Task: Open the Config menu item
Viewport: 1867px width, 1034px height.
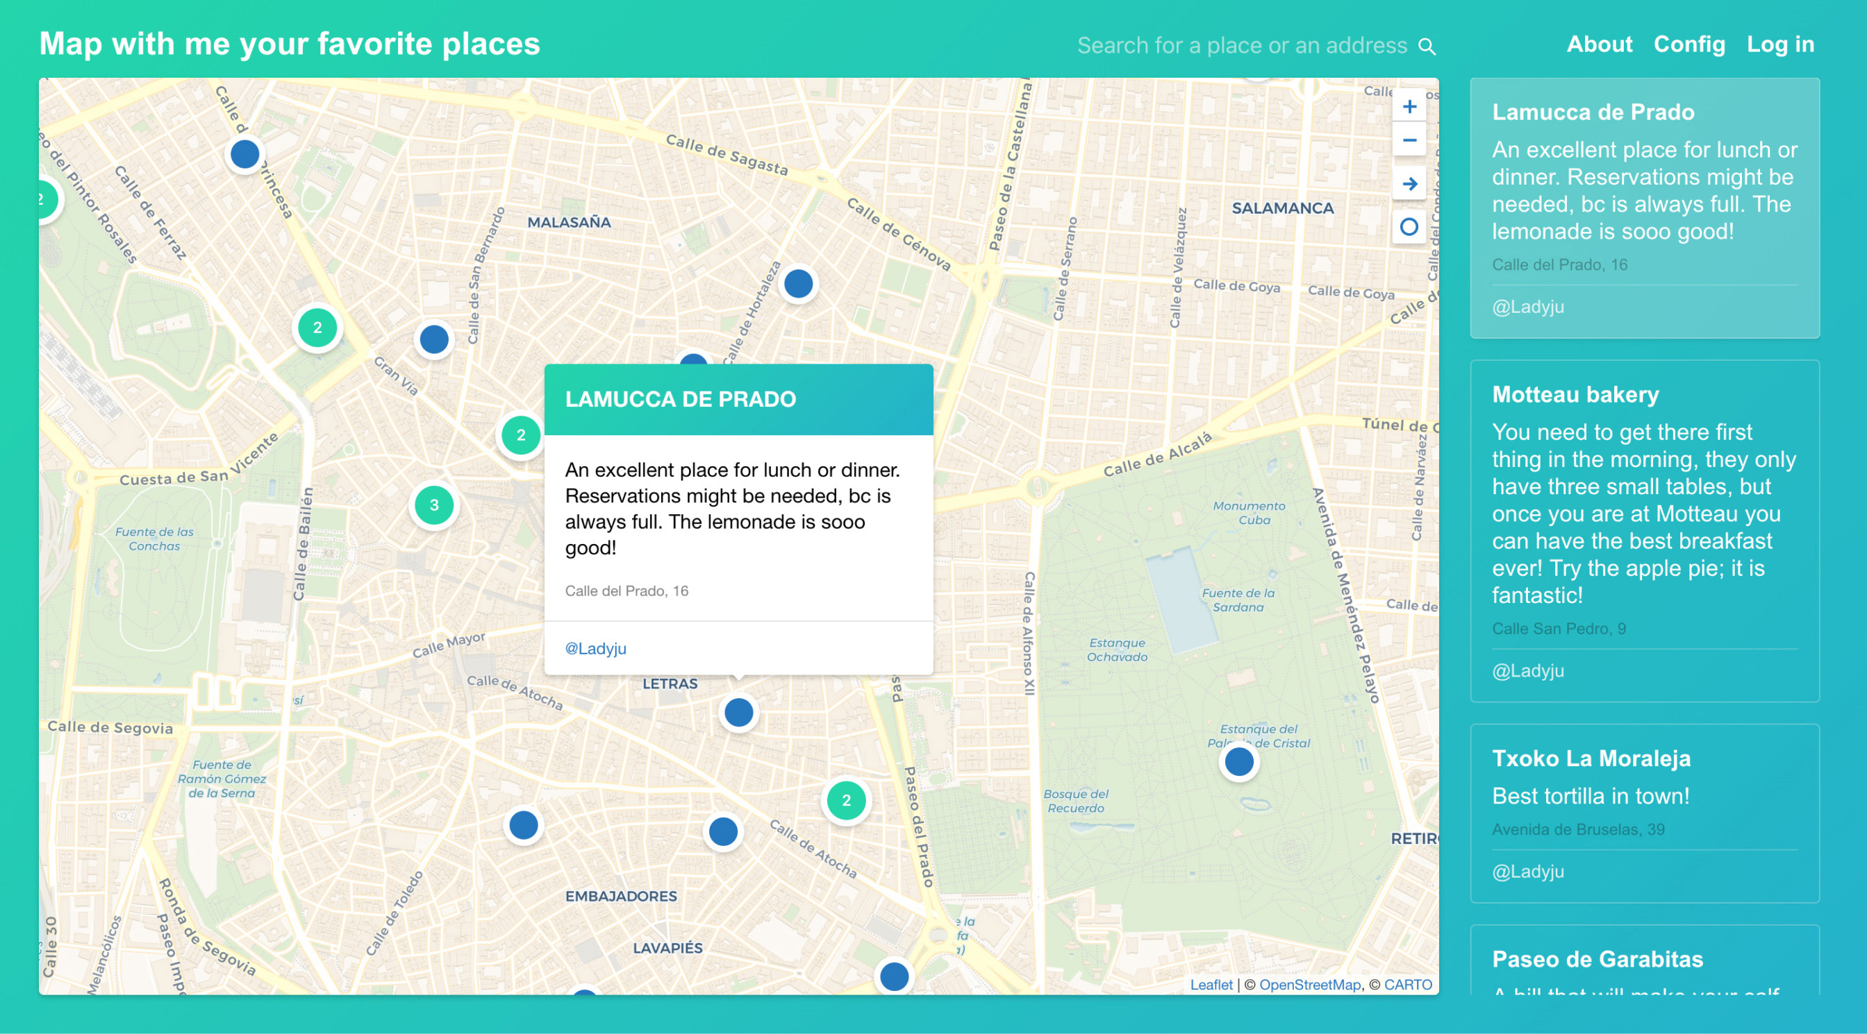Action: [x=1688, y=44]
